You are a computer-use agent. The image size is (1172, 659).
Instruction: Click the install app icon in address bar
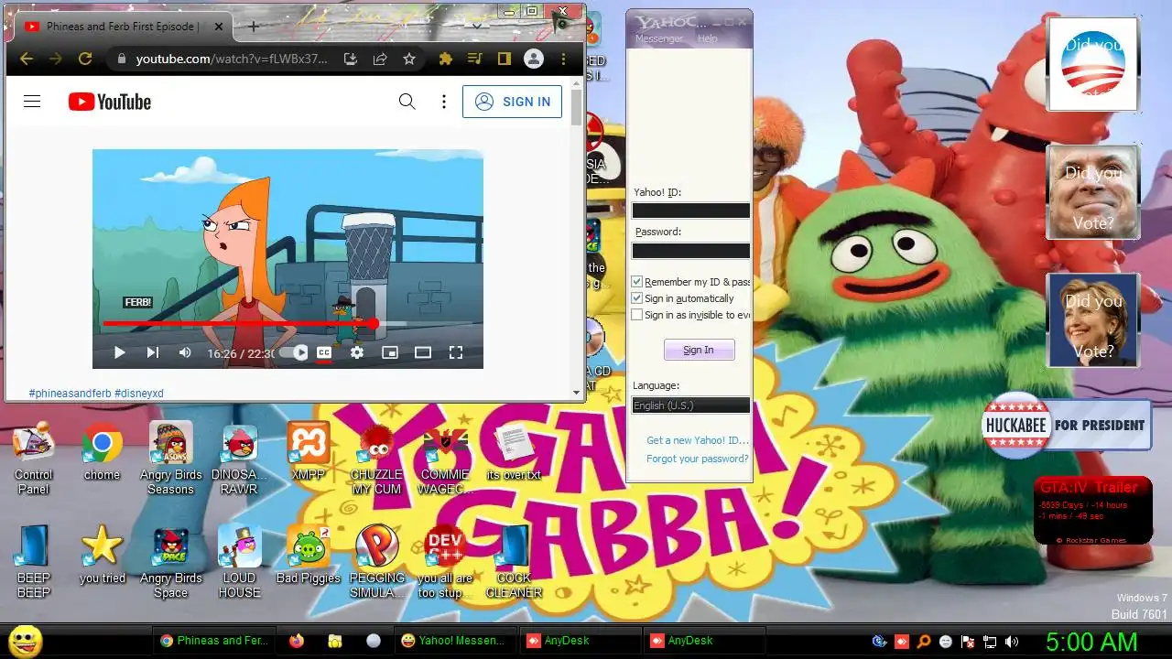tap(350, 59)
